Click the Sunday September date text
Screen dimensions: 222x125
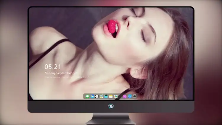pyautogui.click(x=61, y=73)
